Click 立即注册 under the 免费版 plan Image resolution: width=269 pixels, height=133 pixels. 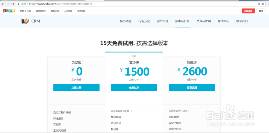coord(76,88)
